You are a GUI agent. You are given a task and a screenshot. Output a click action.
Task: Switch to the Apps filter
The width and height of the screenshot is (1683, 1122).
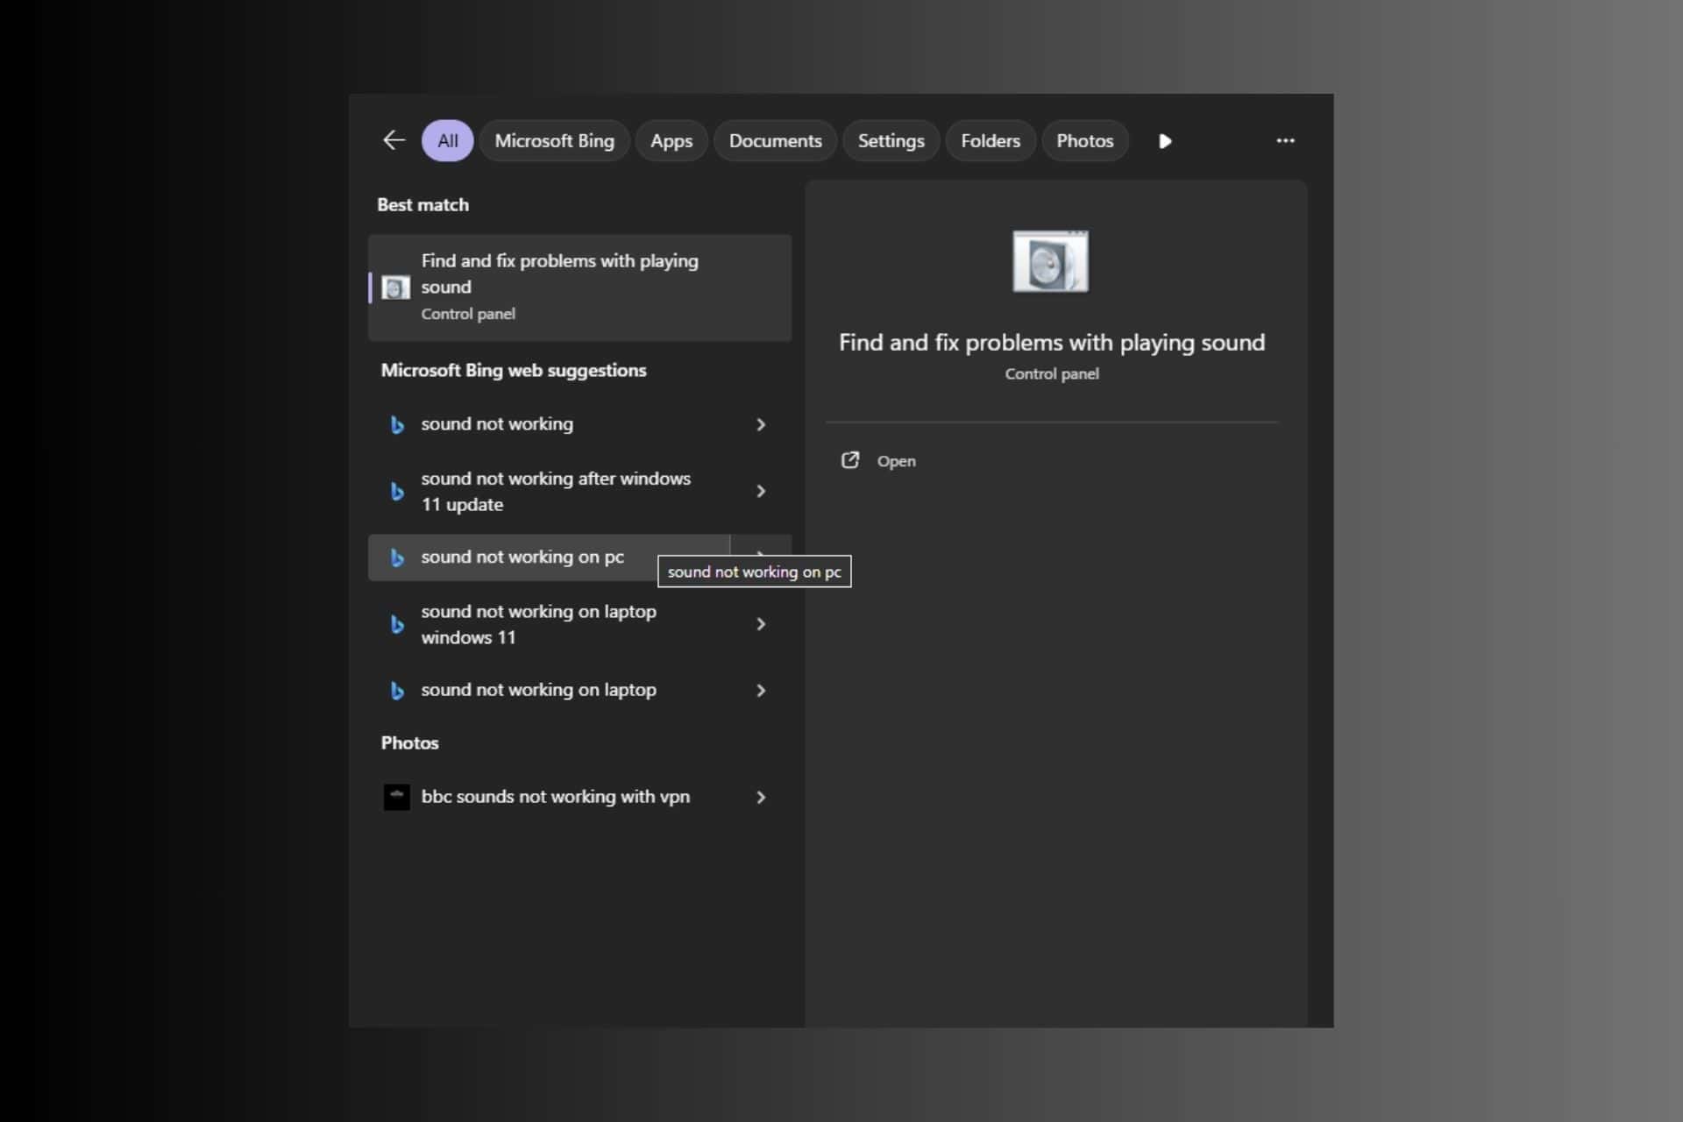(x=671, y=140)
